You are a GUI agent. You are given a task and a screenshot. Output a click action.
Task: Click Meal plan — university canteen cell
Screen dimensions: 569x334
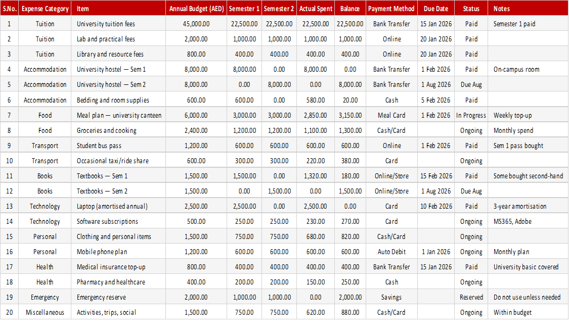(119, 115)
